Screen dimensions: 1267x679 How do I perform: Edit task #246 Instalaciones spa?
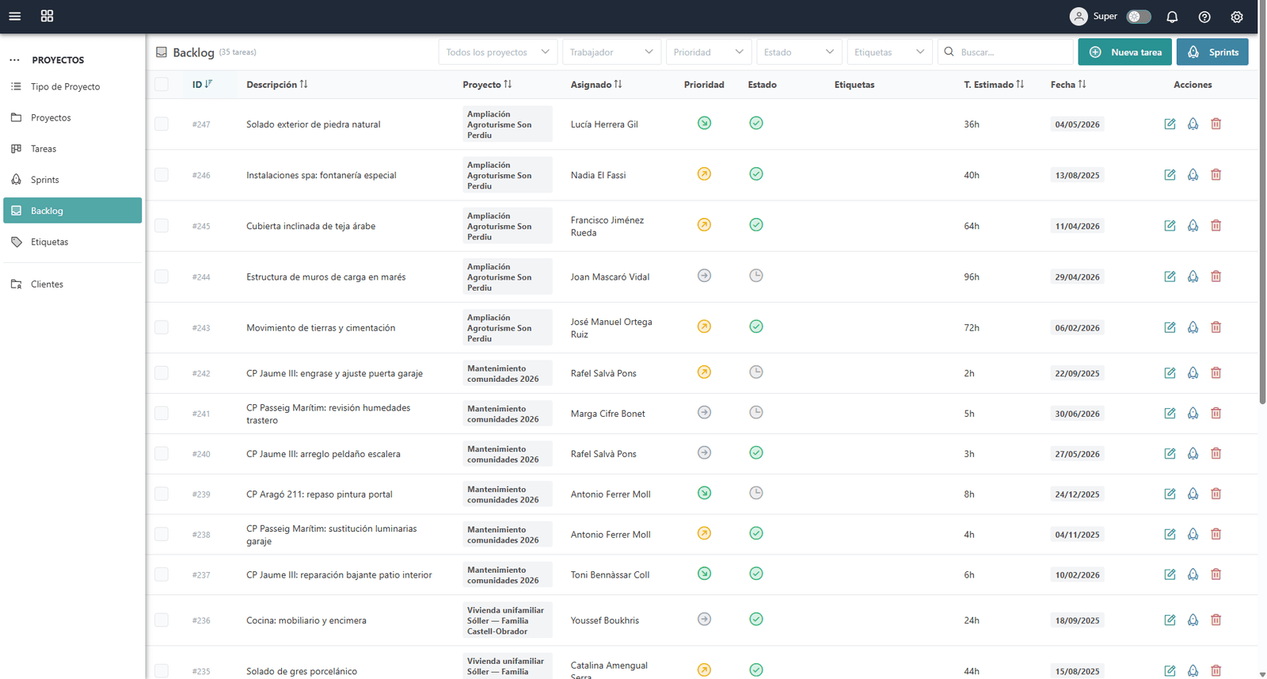(1170, 174)
